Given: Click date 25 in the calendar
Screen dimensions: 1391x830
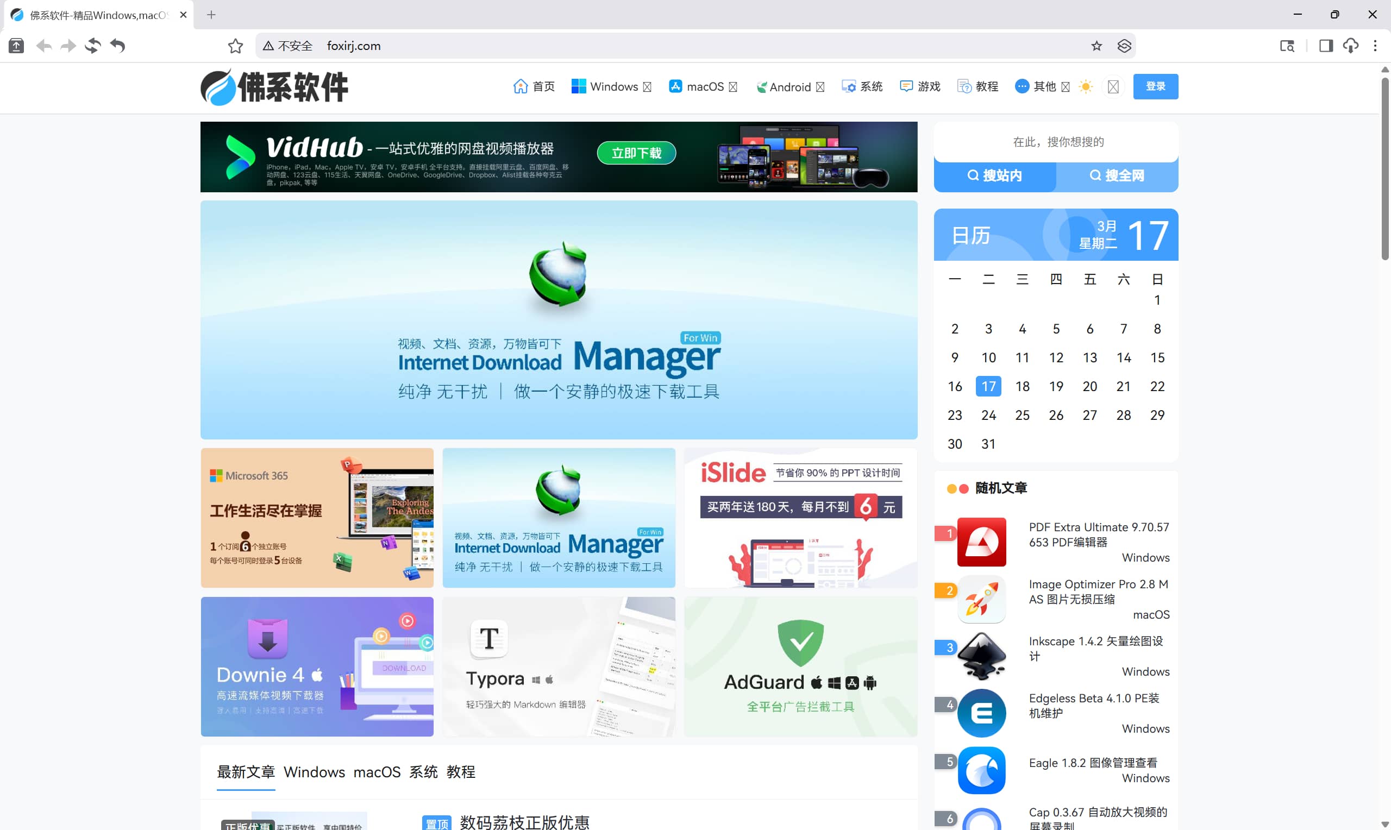Looking at the screenshot, I should [1023, 415].
